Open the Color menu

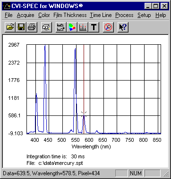(44, 15)
